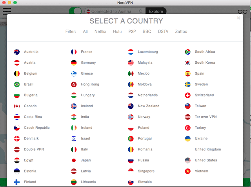Connect to Poland from the list
This screenshot has height=187, width=251.
coord(144,128)
